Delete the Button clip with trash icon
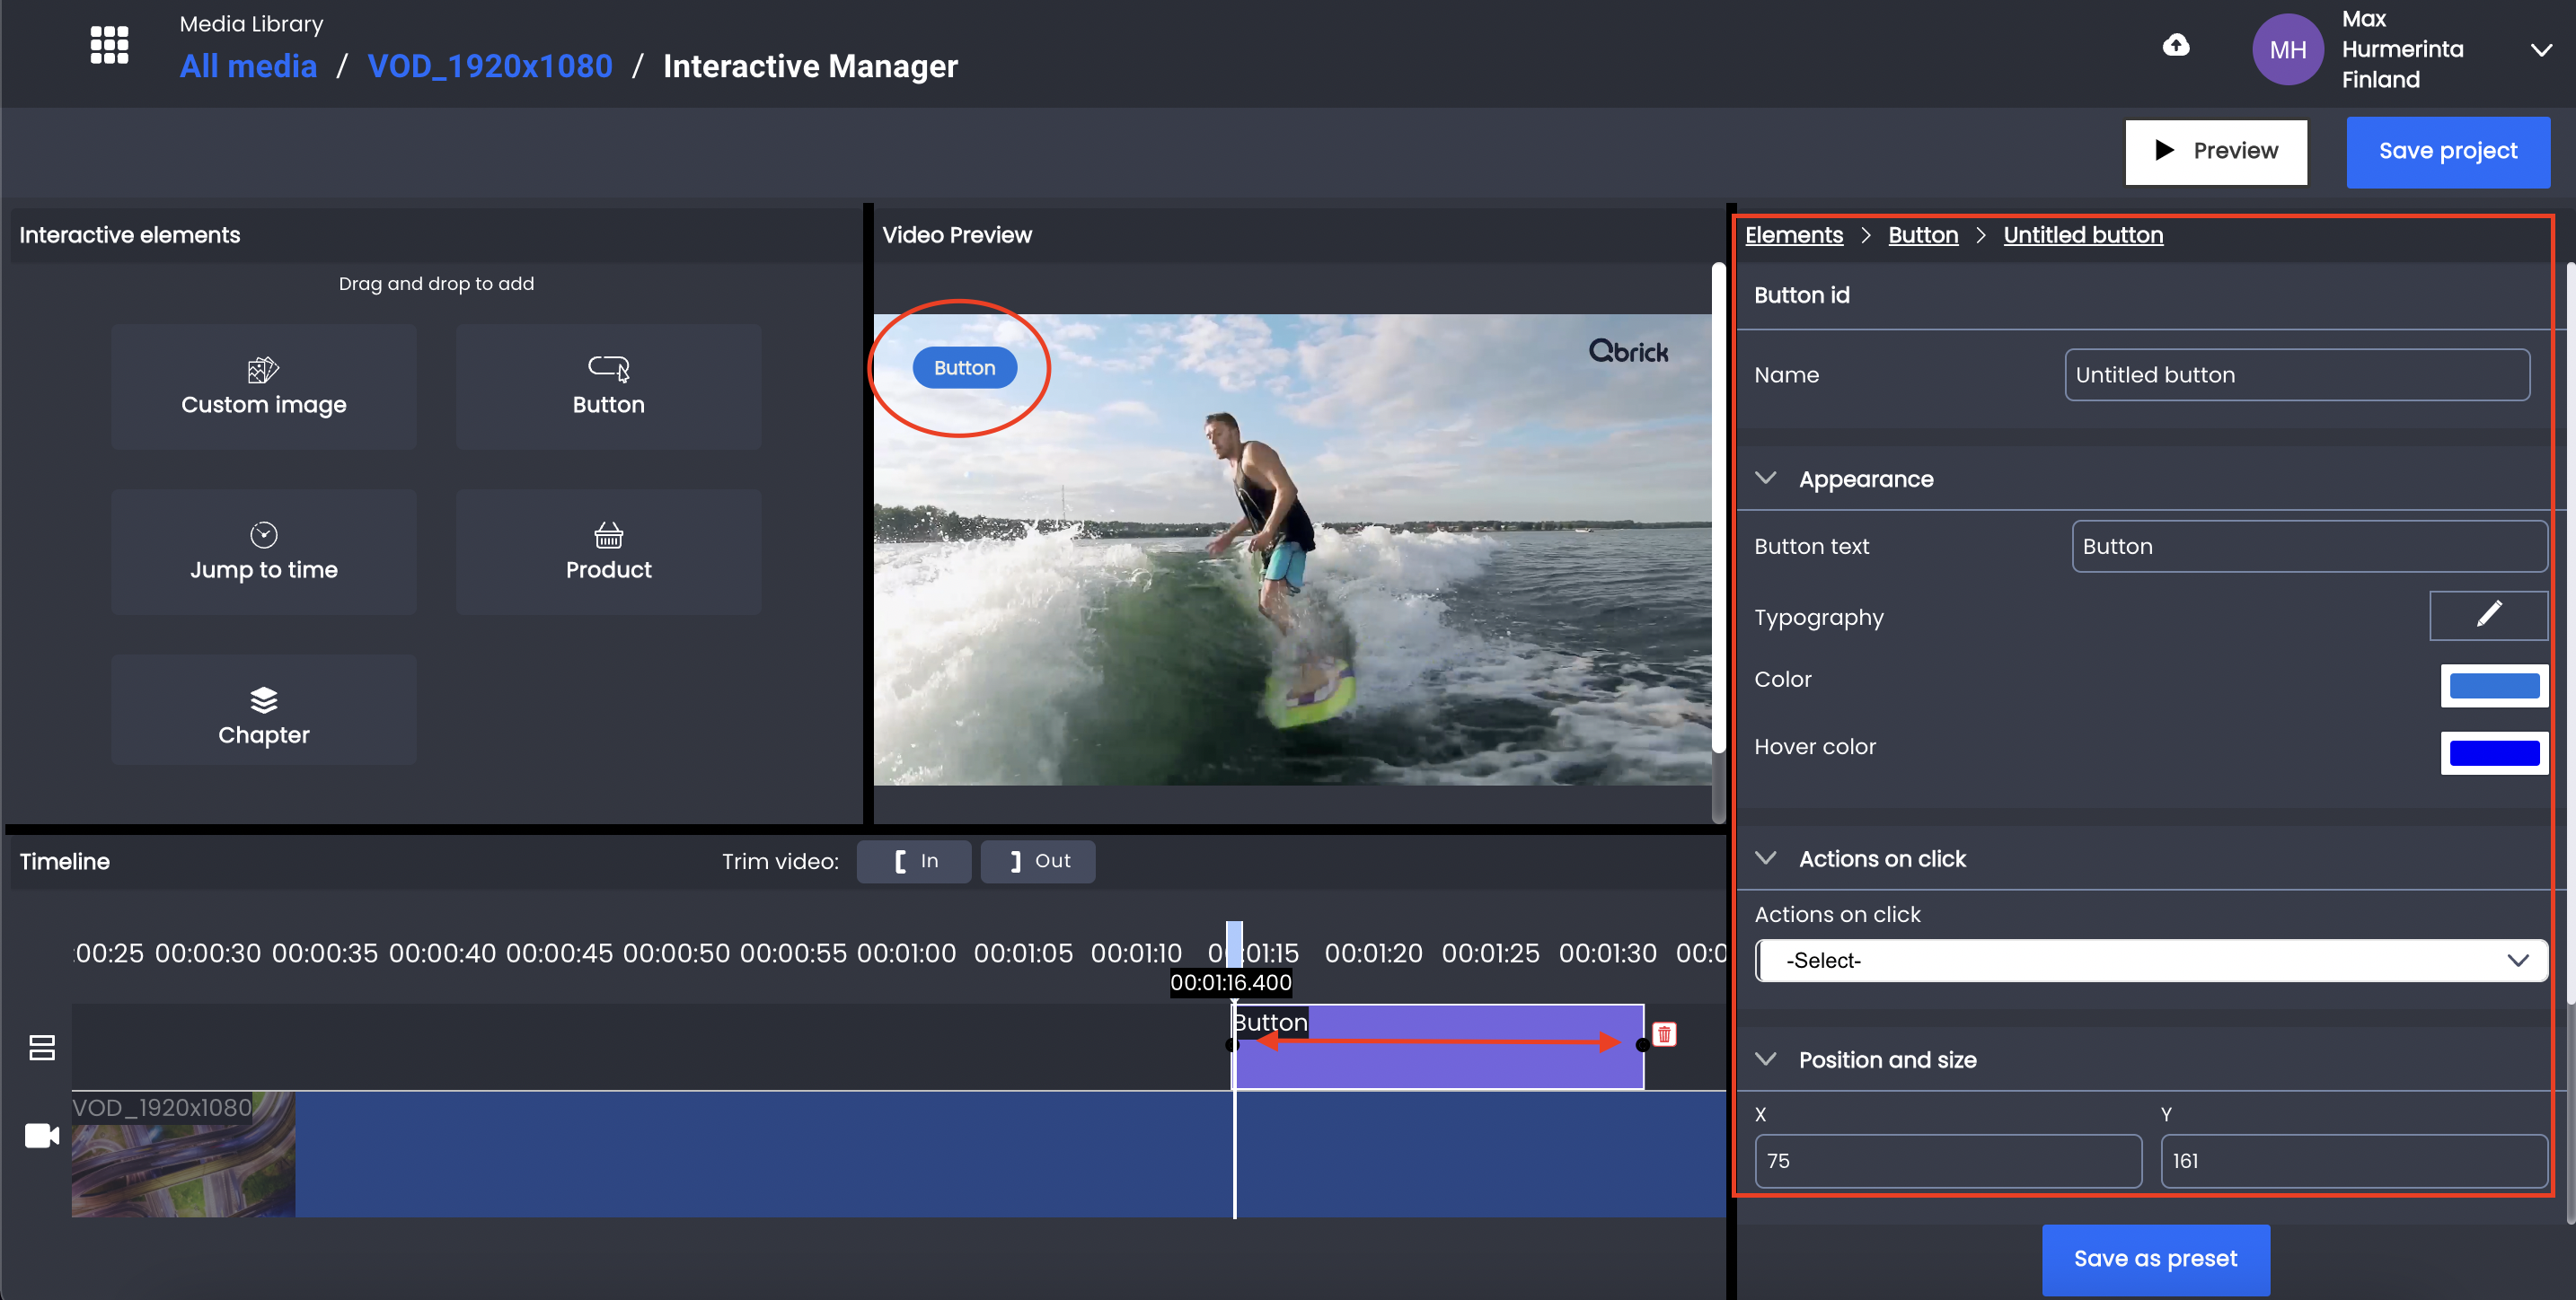The image size is (2576, 1300). click(1664, 1034)
